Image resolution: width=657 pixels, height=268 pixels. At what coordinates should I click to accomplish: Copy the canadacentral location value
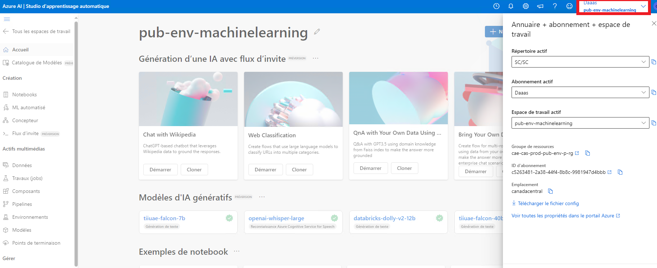click(x=550, y=191)
